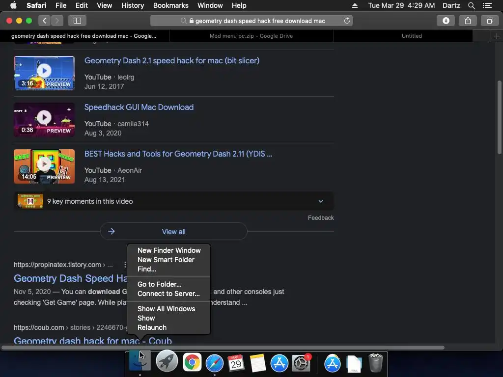
Task: Reload the page with the refresh icon
Action: click(347, 21)
